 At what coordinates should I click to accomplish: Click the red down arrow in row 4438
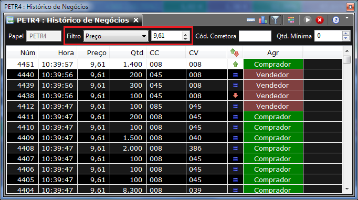pyautogui.click(x=235, y=96)
